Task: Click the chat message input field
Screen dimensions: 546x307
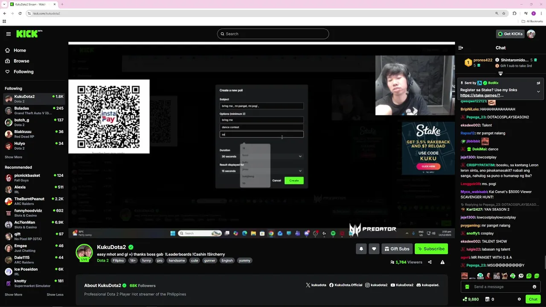Action: coord(501,287)
